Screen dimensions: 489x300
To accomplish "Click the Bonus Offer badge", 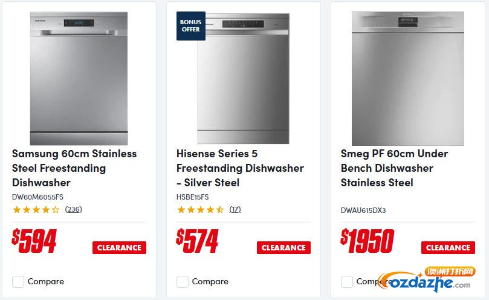I will pyautogui.click(x=190, y=25).
